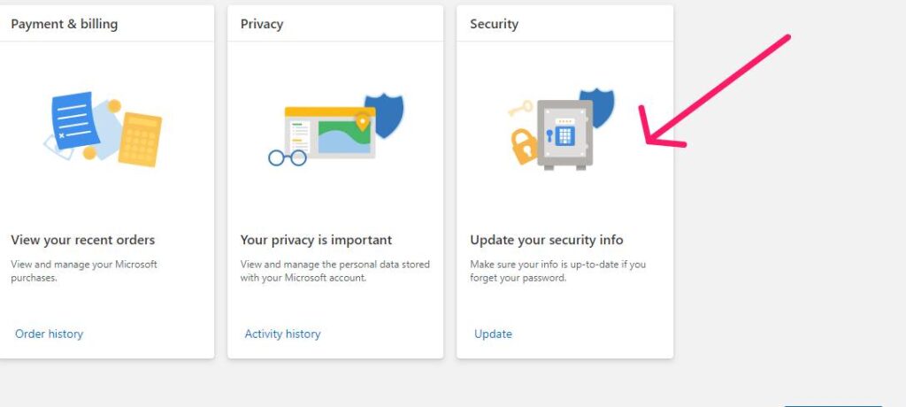Click the blue shield behind the safe
This screenshot has height=407, width=906.
tap(602, 105)
